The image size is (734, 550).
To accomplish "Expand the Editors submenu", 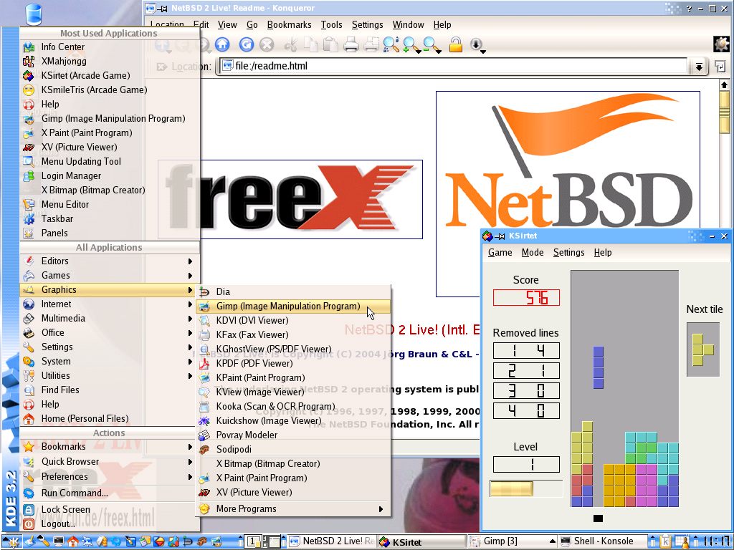I will point(110,261).
